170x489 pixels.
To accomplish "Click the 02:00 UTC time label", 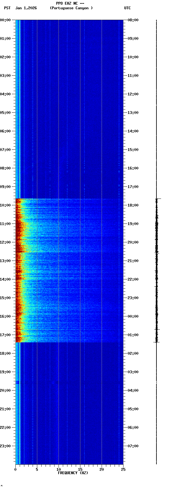I will click(133, 353).
